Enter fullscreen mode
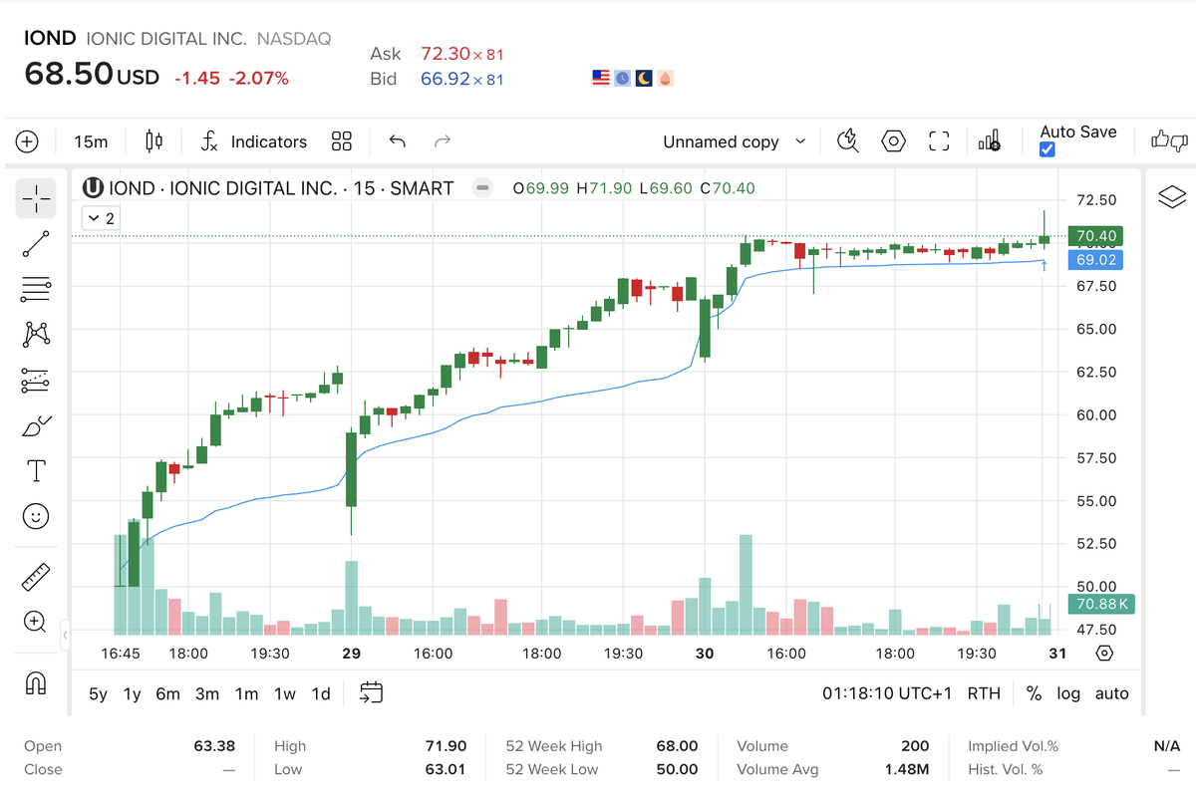The image size is (1196, 803). [x=939, y=141]
